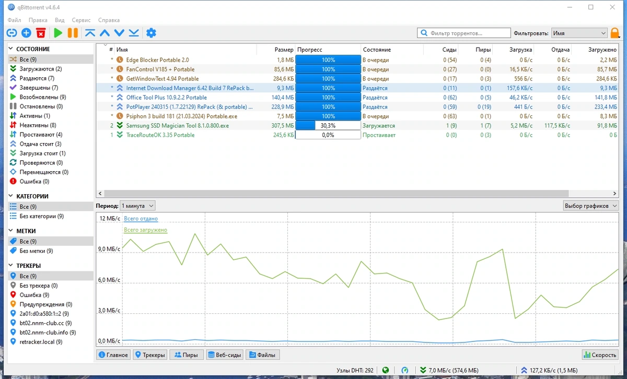Click the speed limits gauge status icon
This screenshot has height=379, width=627.
[405, 370]
